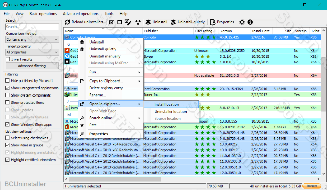327x190 pixels.
Task: Sort by the Publisher column header
Action: click(x=168, y=31)
